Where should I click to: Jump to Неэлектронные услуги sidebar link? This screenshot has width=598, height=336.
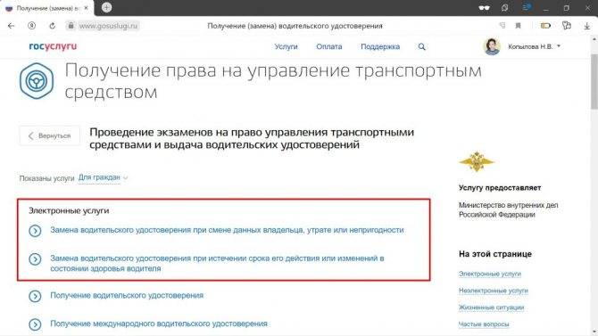493,291
